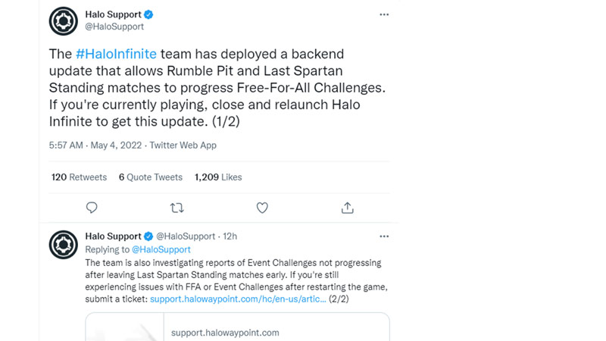Click verified badge in the reply tweet

149,236
